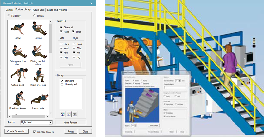Open the Anchor dropdown list
The width and height of the screenshot is (264, 137).
(x=50, y=123)
